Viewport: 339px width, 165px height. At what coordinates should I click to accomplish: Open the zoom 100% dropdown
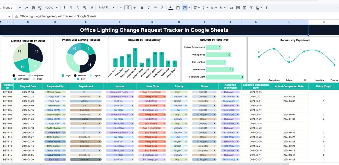click(x=51, y=8)
